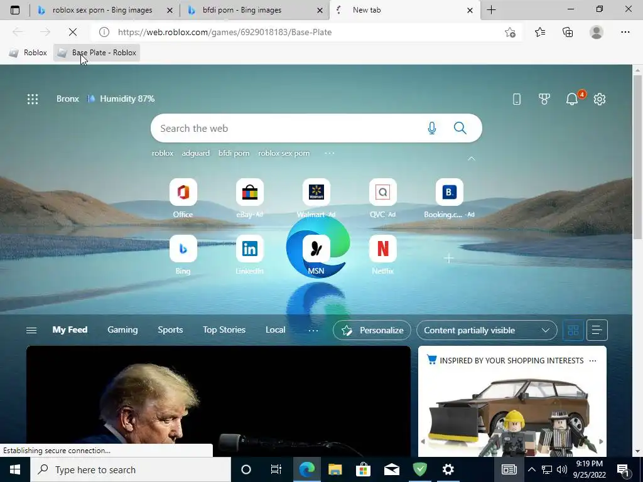
Task: Search recent term roblox
Action: click(163, 153)
